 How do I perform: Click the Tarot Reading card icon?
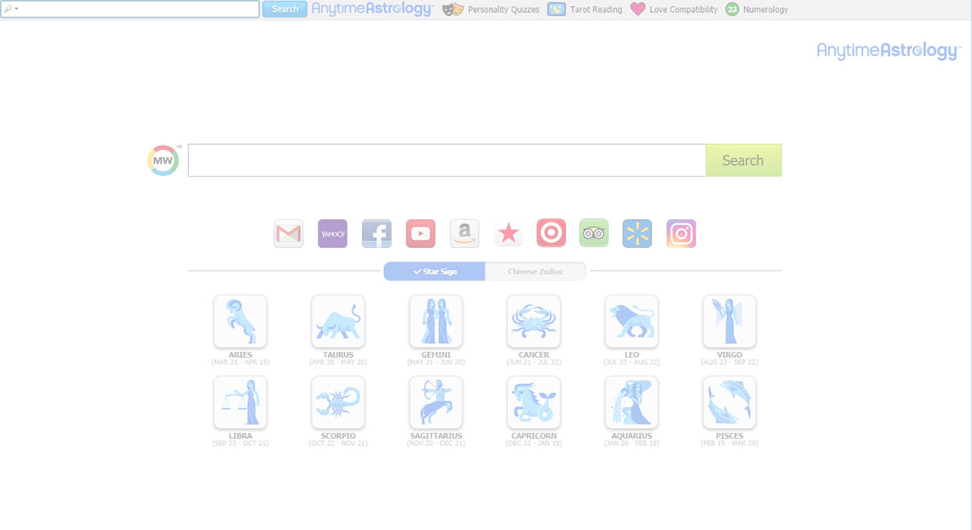(x=557, y=9)
